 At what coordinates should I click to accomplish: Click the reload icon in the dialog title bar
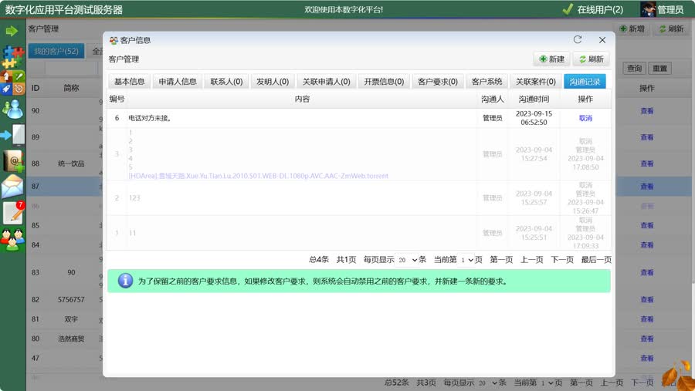(x=578, y=40)
